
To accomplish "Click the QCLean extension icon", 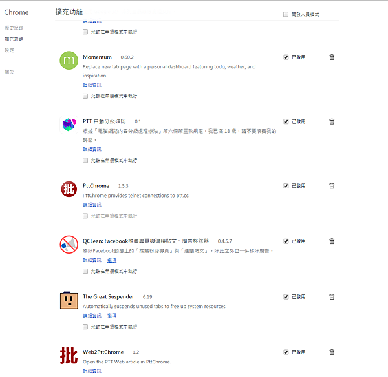I will (x=69, y=244).
